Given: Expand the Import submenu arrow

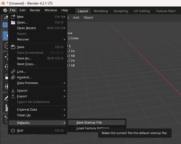Looking at the screenshot, I should point(65,91).
